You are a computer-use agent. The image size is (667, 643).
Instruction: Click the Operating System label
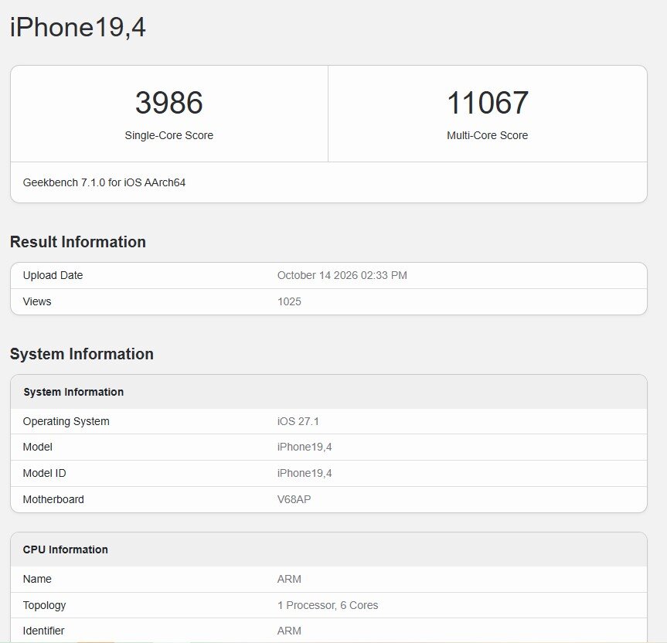[x=66, y=421]
